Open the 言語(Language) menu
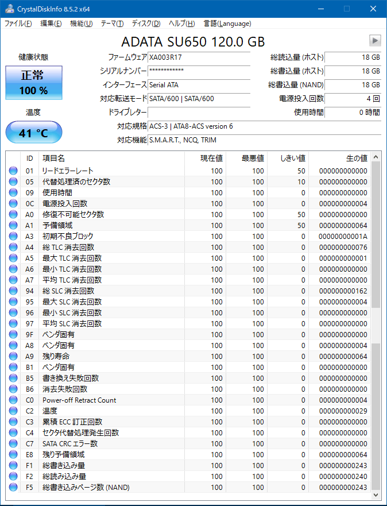387x506 pixels. [x=227, y=24]
